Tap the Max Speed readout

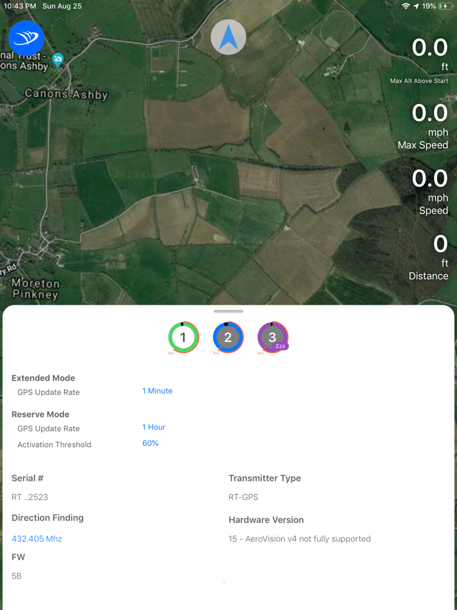tap(423, 127)
